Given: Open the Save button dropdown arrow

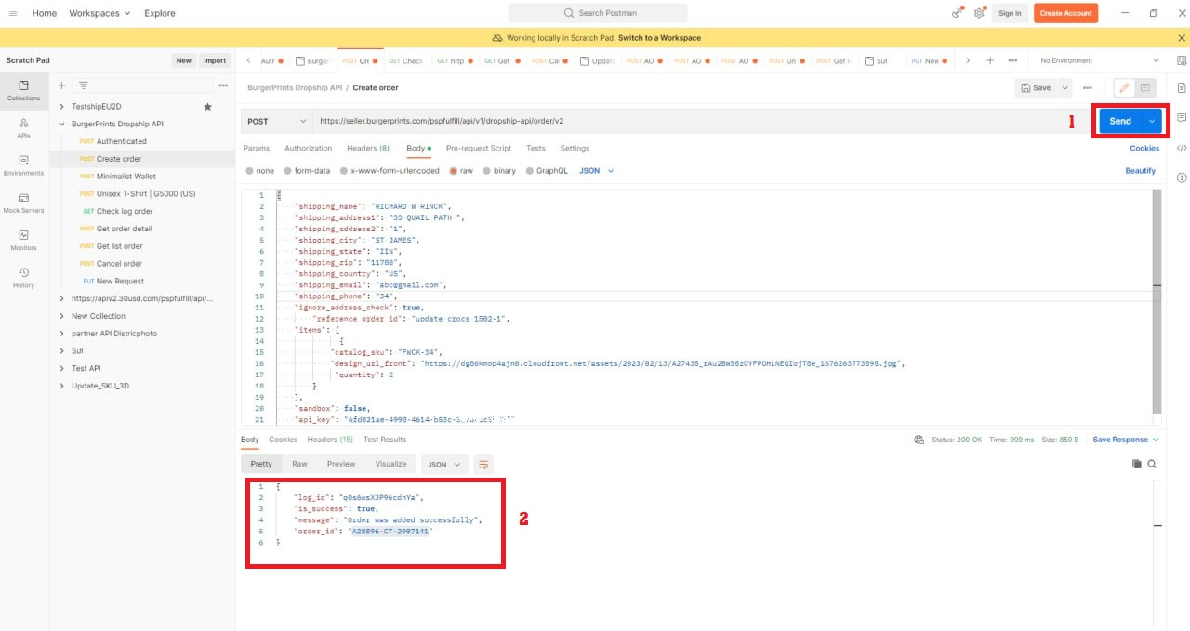Looking at the screenshot, I should (1064, 87).
